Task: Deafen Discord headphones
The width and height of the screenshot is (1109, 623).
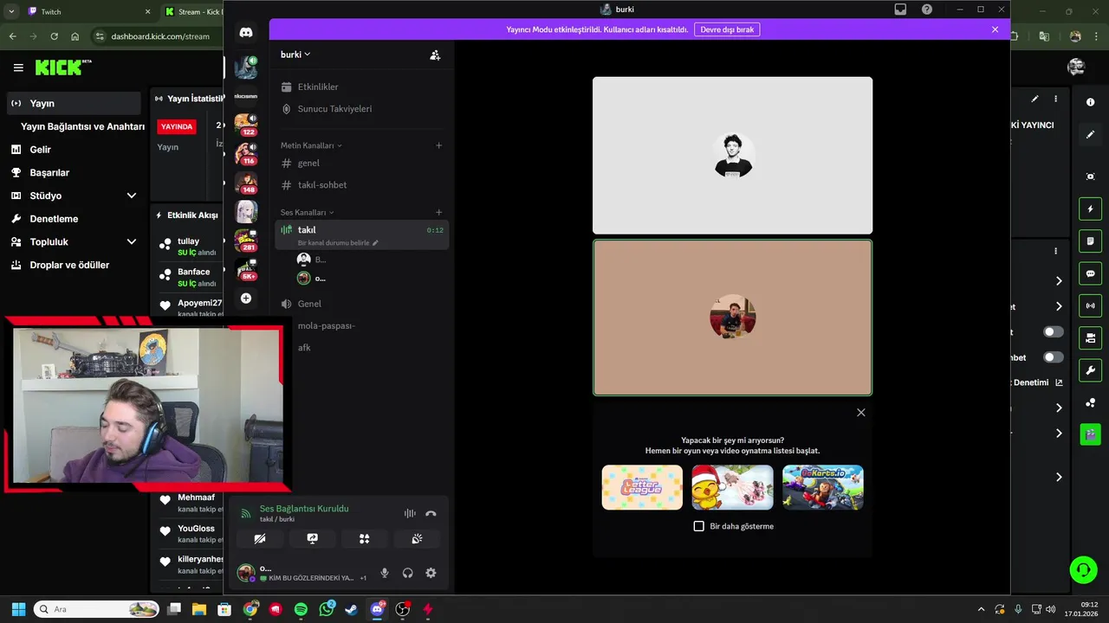Action: point(407,573)
